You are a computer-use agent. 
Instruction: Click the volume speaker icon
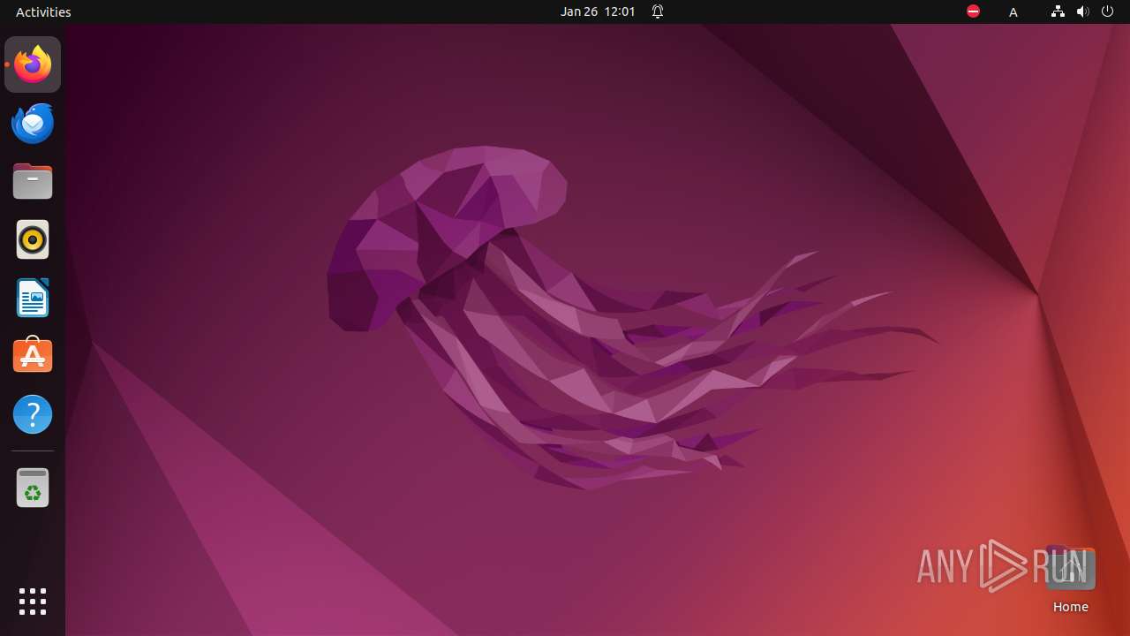1082,11
